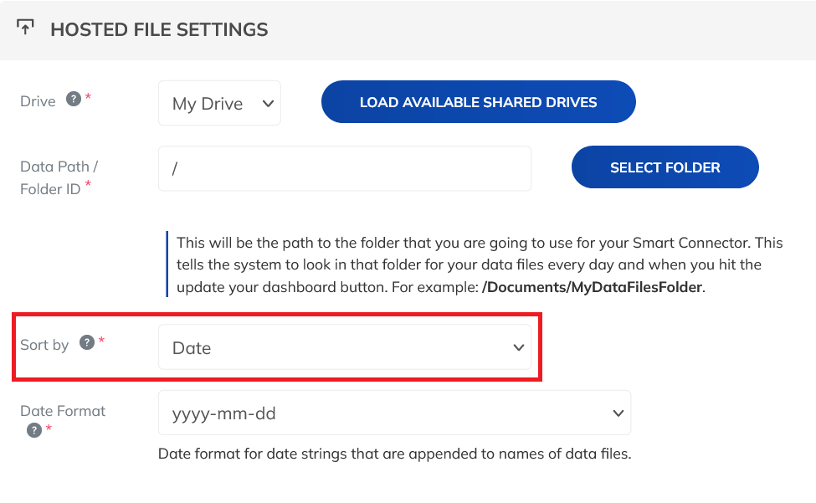Click the chevron arrow on yyyy-mm-dd dropdown
Viewport: 816px width, 503px height.
pos(618,413)
